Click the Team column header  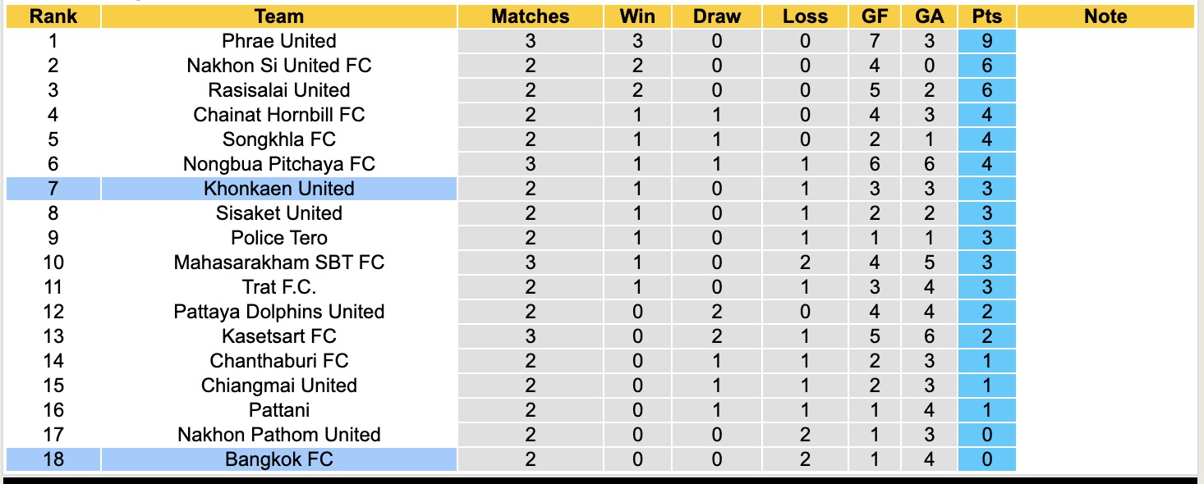pos(279,16)
